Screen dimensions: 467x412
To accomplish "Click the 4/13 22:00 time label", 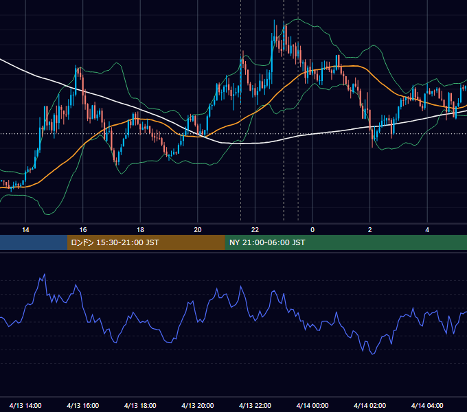I will tap(255, 405).
